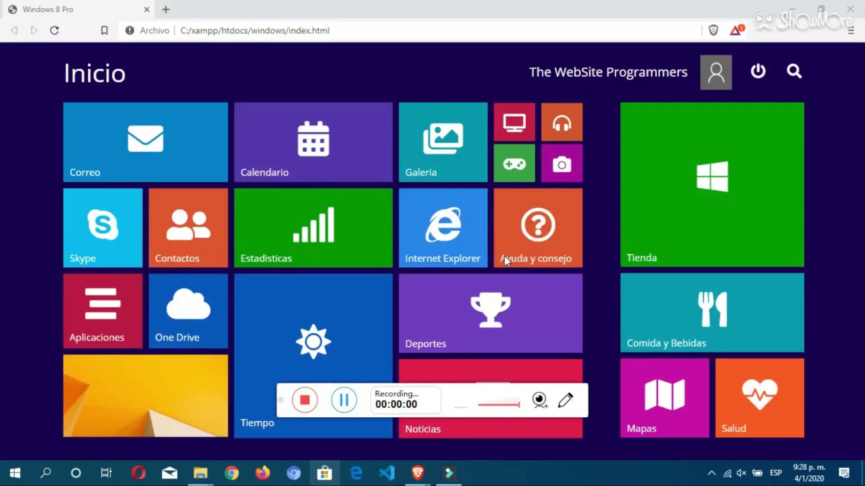The width and height of the screenshot is (865, 486).
Task: Click the Inicio heading
Action: tap(95, 73)
